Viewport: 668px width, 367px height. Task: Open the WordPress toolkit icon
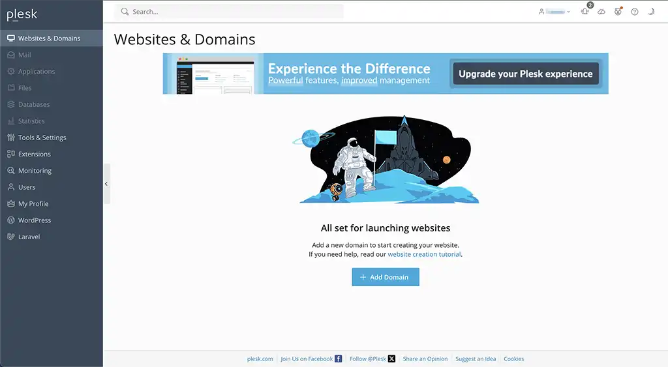11,220
